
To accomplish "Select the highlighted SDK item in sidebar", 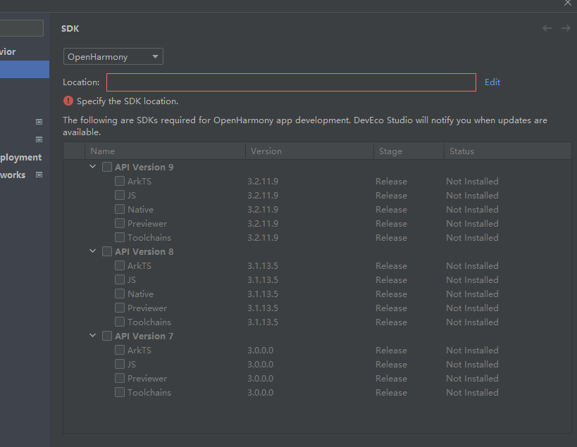I will pyautogui.click(x=25, y=69).
